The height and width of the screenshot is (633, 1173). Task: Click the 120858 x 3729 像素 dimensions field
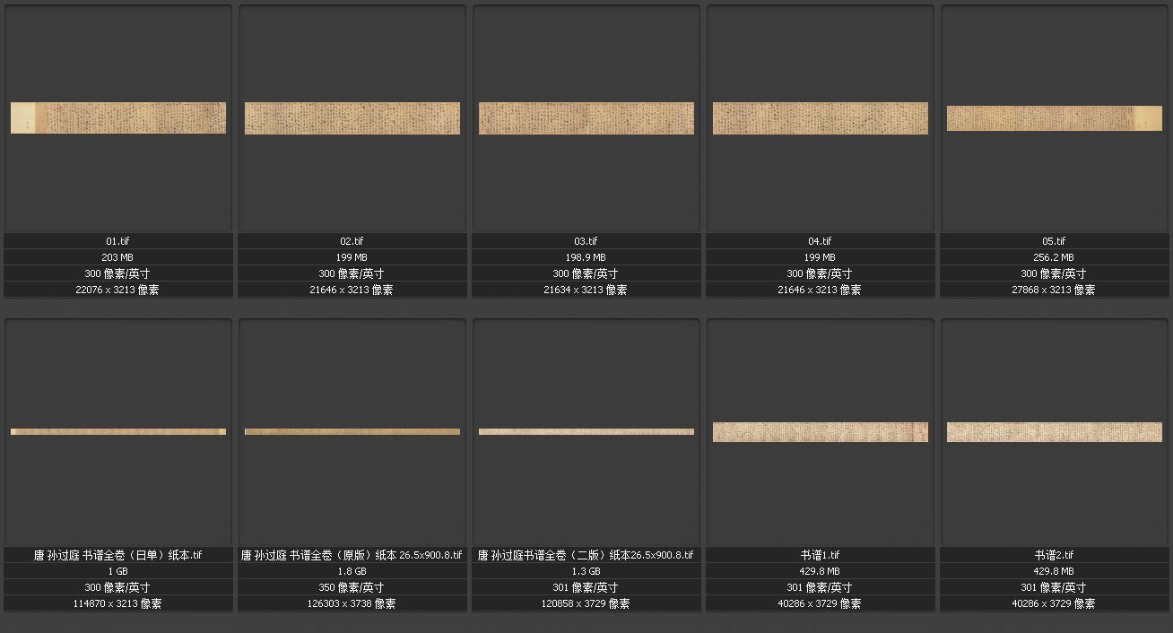pyautogui.click(x=586, y=603)
